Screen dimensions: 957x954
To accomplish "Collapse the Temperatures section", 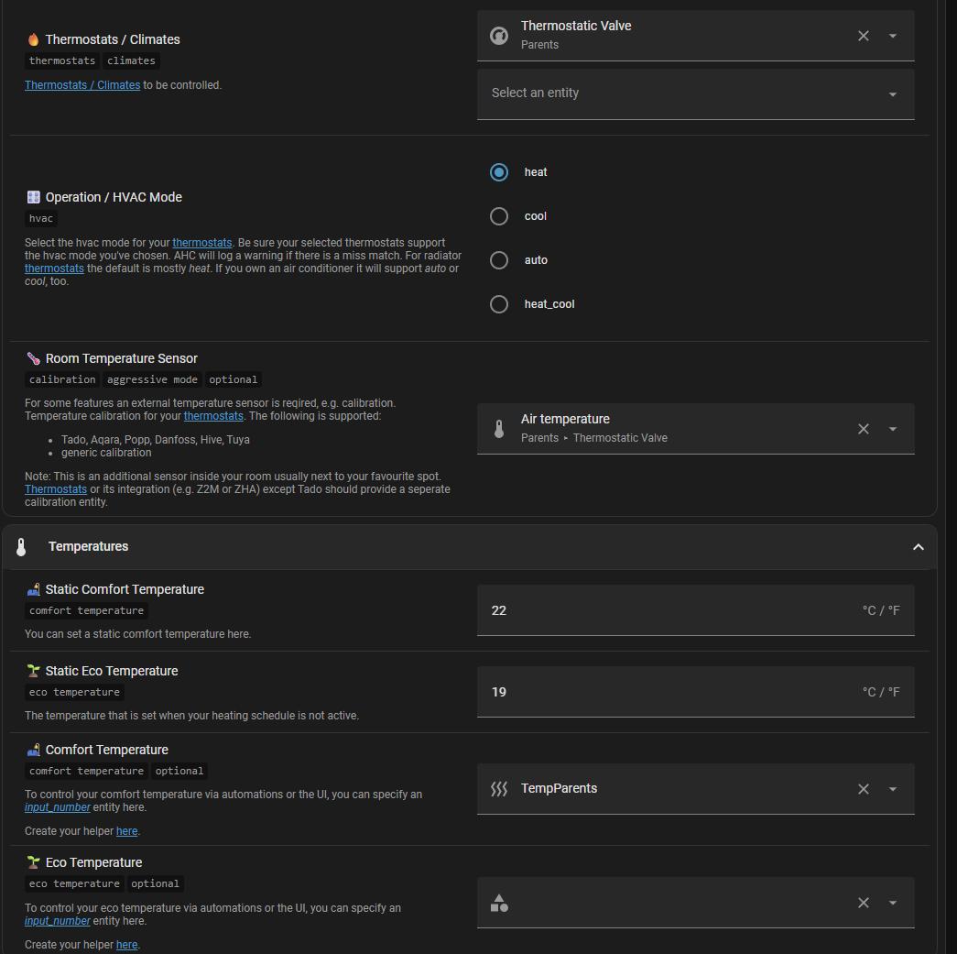I will click(918, 547).
